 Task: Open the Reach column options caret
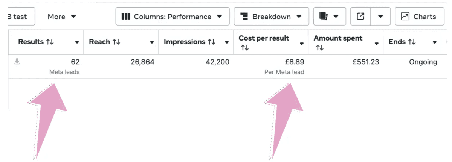[152, 42]
